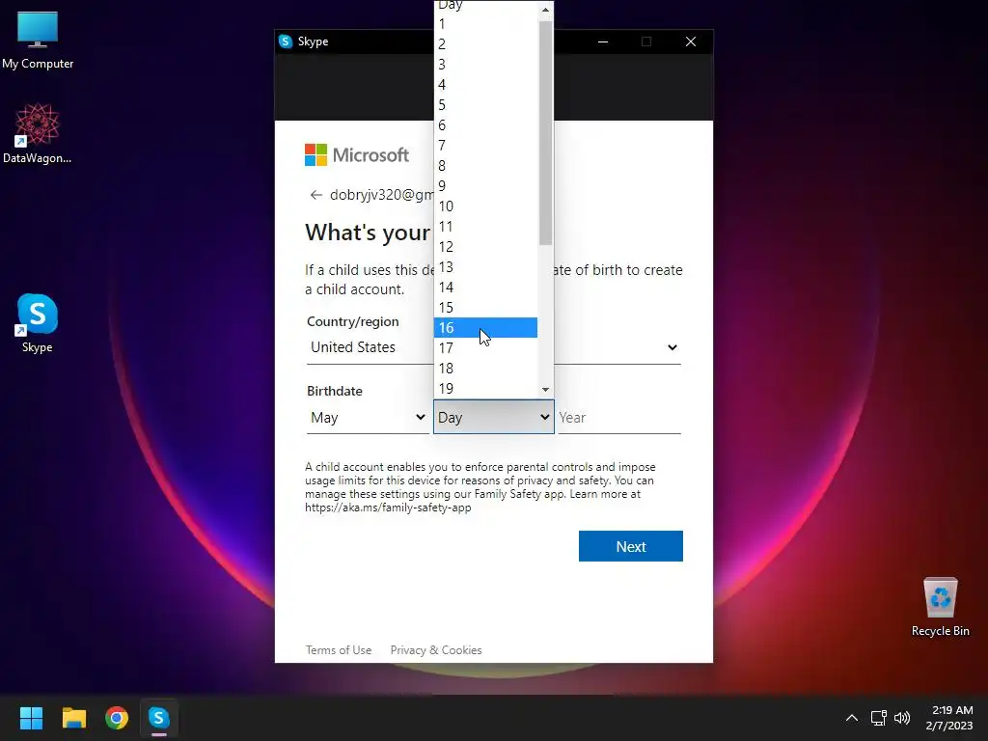Screen dimensions: 988x741
Task: Open Skype desktop shortcut icon
Action: coord(38,322)
